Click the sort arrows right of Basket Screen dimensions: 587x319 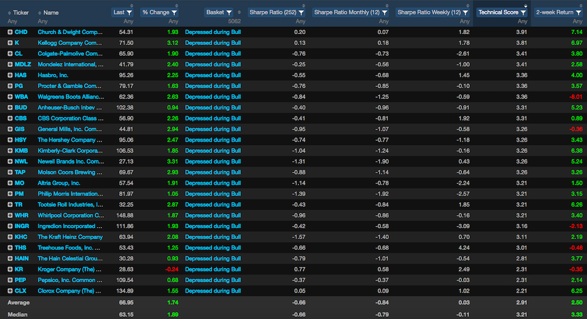coord(239,13)
